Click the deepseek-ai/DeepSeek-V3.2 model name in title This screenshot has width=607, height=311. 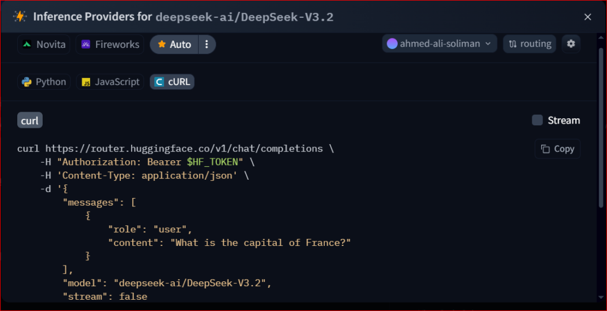[x=244, y=17]
